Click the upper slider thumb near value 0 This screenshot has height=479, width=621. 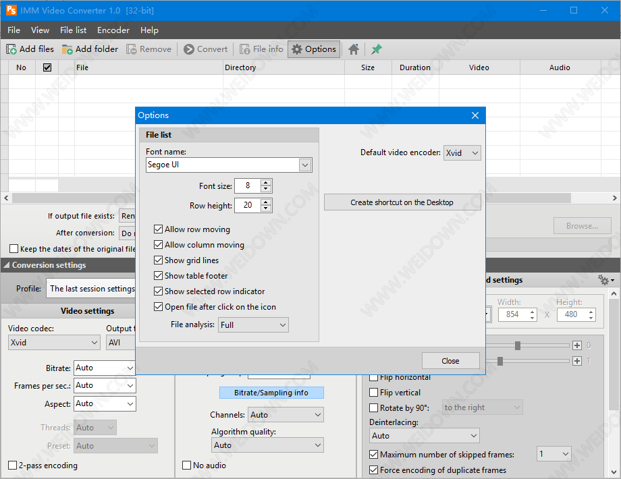point(518,345)
